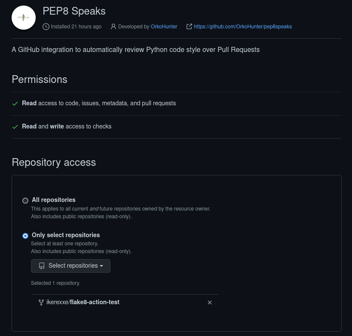The height and width of the screenshot is (336, 352).
Task: Enable access to all current and future repositories
Action: (25, 200)
